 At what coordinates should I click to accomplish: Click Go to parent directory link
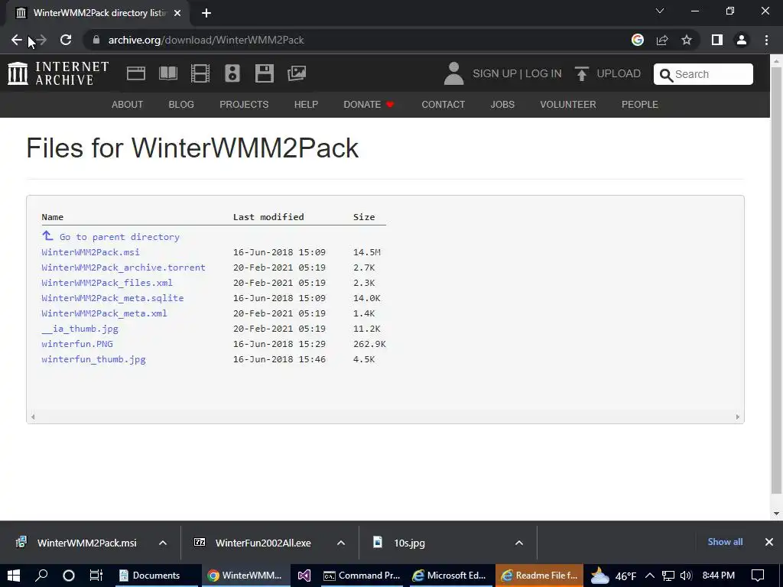(x=119, y=237)
